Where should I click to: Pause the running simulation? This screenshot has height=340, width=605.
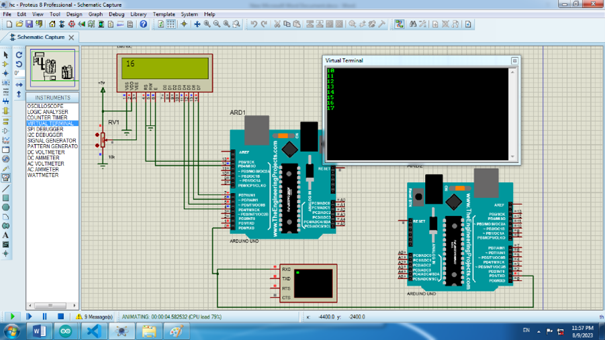pos(44,317)
